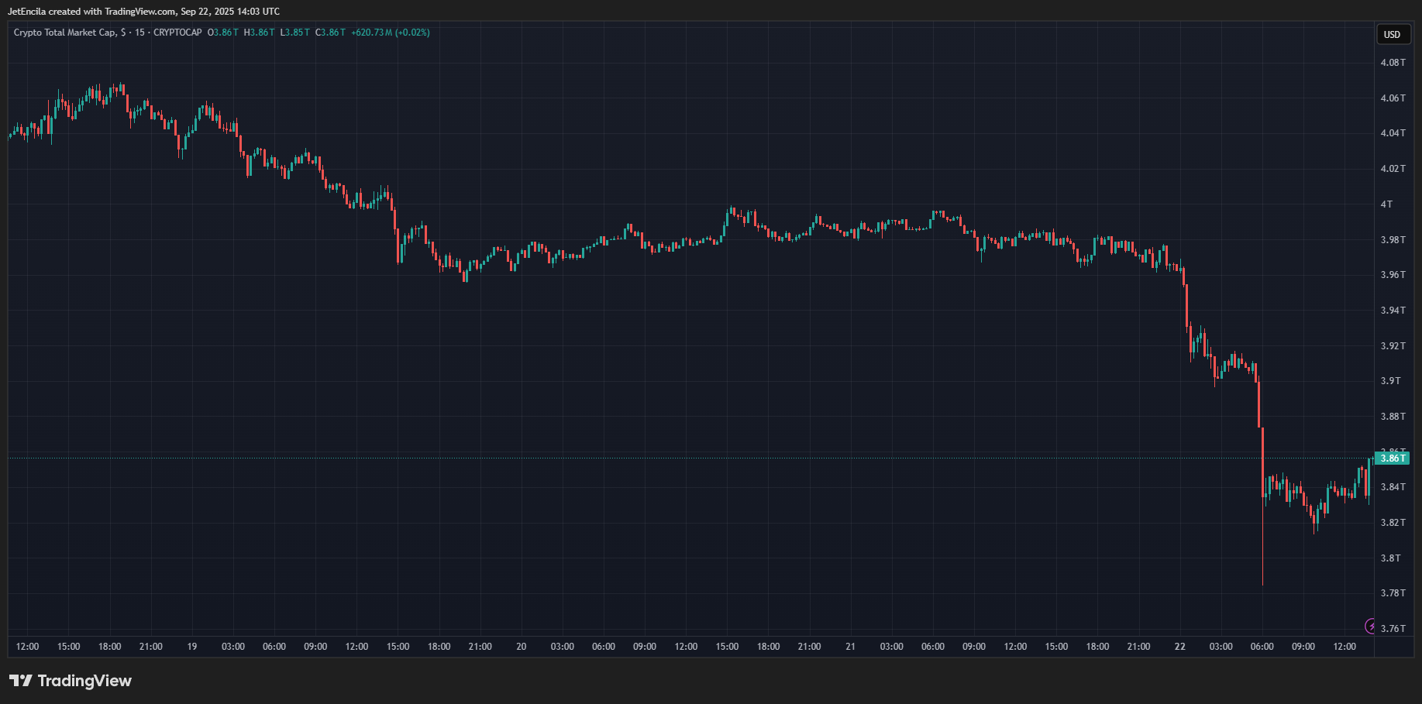Click the 3.8T price axis label
Screen dimensions: 1422x704
click(1390, 558)
